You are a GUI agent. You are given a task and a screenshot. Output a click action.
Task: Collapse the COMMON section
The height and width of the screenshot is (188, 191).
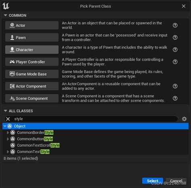(x=6, y=15)
